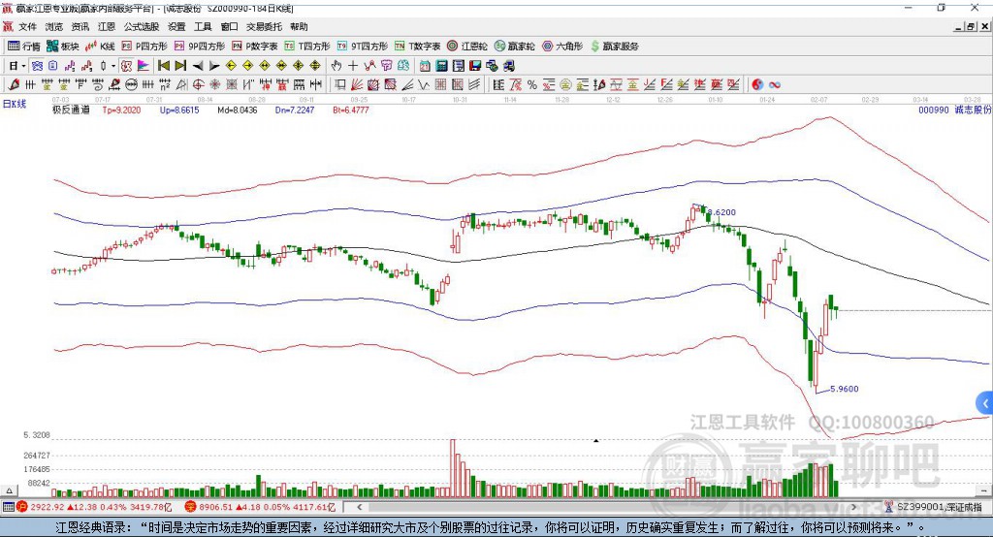Open the 工具 menu
This screenshot has width=993, height=537.
[x=203, y=26]
